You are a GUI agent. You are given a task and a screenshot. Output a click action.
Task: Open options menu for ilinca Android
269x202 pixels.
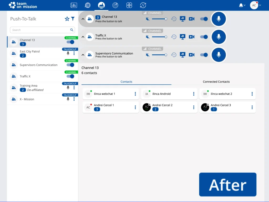tap(194, 94)
